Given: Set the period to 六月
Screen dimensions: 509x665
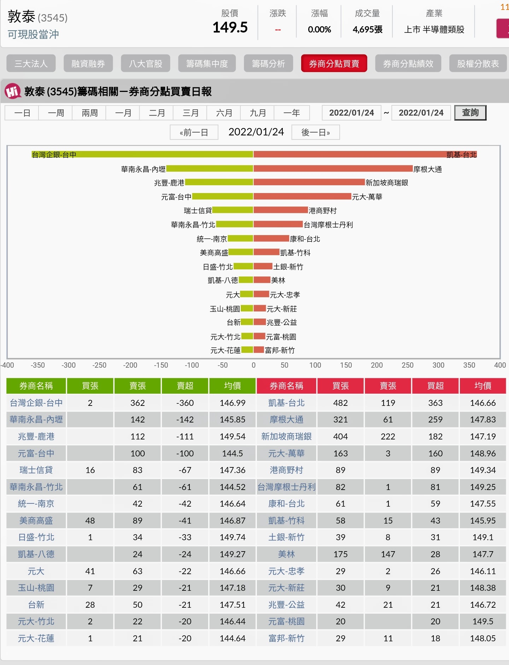Looking at the screenshot, I should pos(224,113).
